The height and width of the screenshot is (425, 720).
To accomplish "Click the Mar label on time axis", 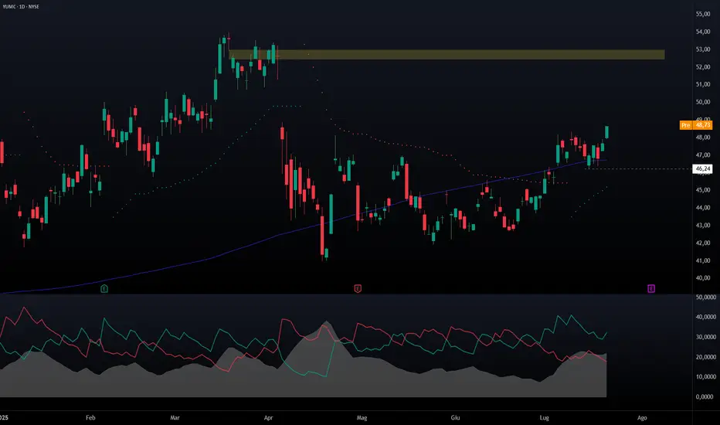I will [175, 417].
